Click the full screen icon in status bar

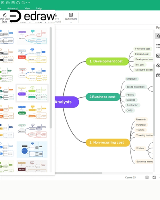click(154, 177)
